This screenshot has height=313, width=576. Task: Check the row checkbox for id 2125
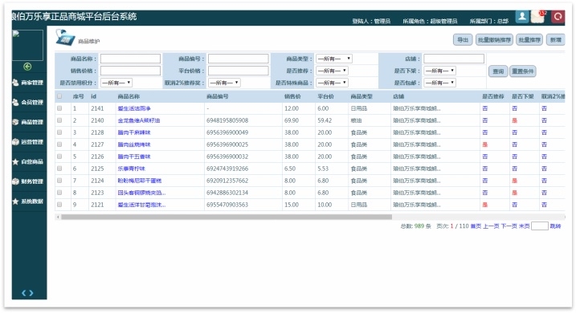[59, 169]
